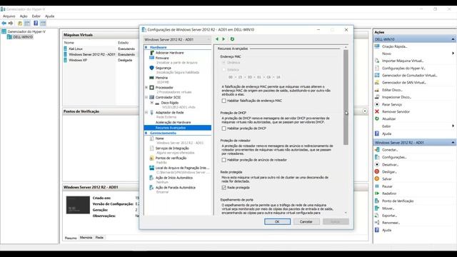Open Aceleração de Hardware settings

pos(173,122)
